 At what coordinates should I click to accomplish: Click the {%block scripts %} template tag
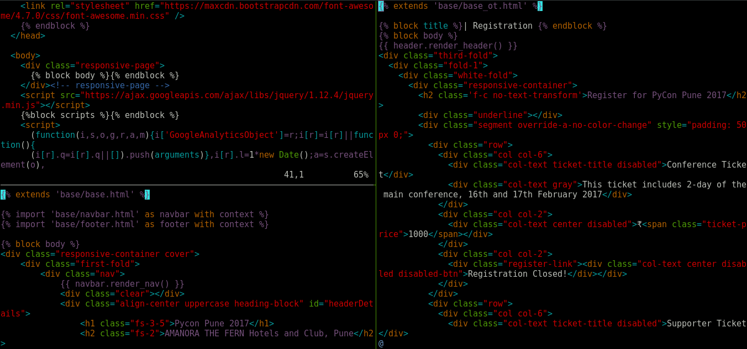click(65, 115)
